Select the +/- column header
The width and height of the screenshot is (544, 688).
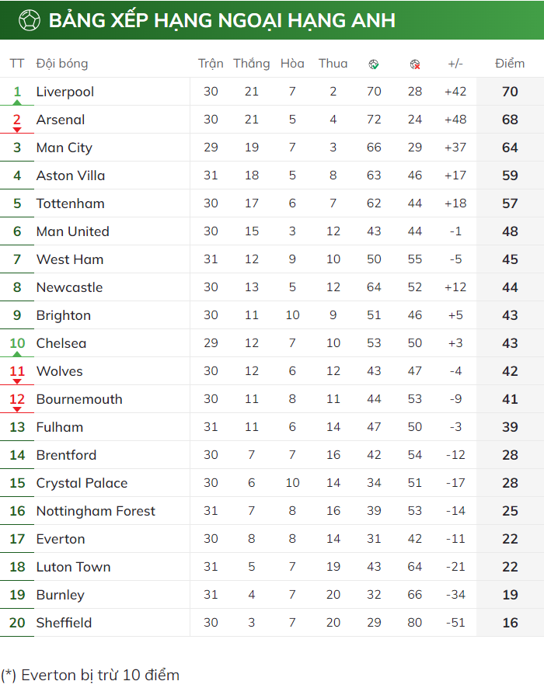(x=455, y=64)
